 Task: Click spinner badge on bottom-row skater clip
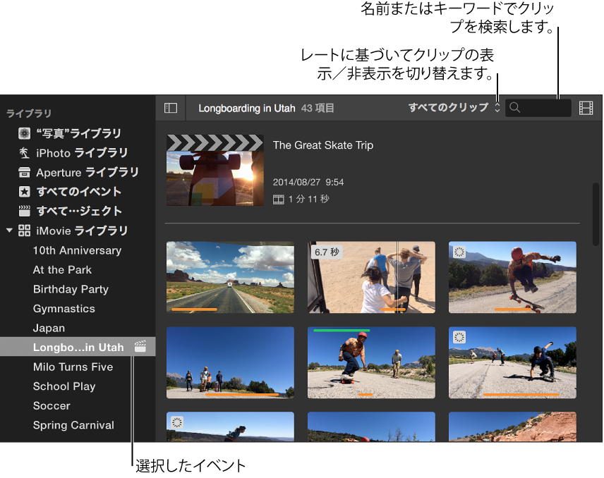click(177, 422)
